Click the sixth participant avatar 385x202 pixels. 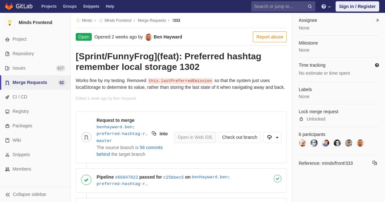(x=360, y=143)
